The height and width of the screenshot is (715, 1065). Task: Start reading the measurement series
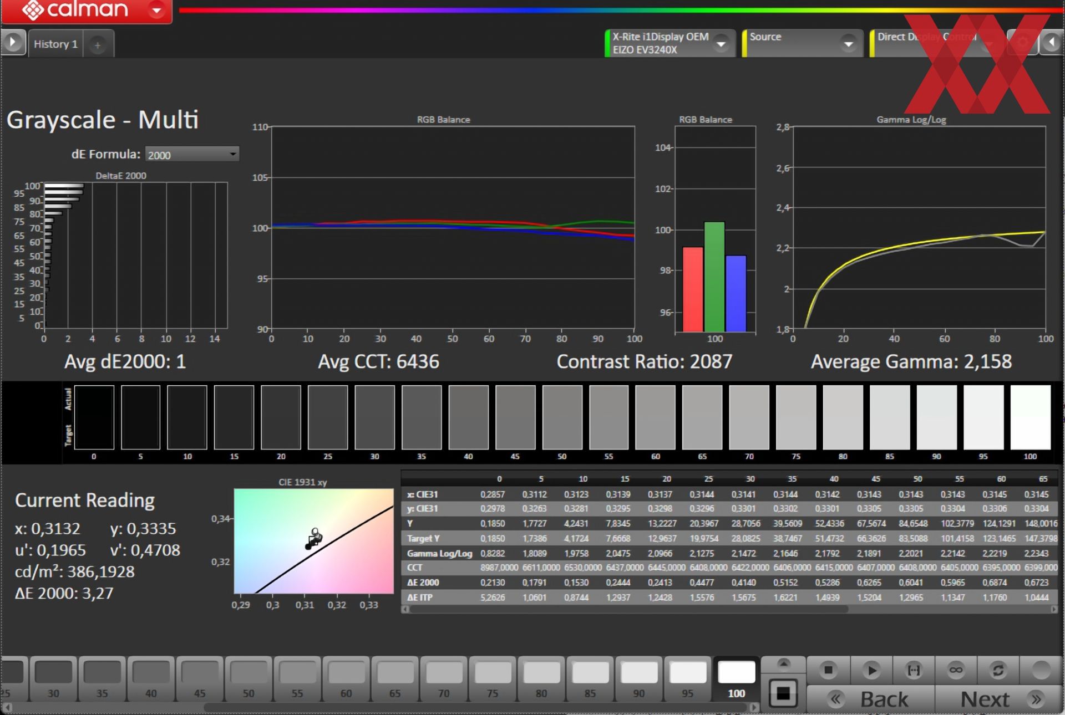(871, 670)
